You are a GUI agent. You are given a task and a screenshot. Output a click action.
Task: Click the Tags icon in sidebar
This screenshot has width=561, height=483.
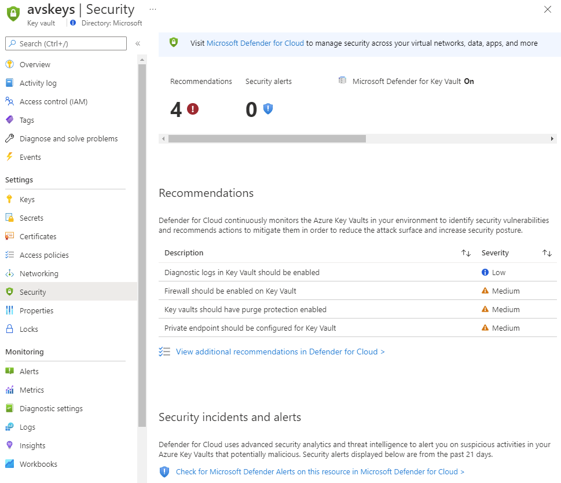pyautogui.click(x=9, y=120)
